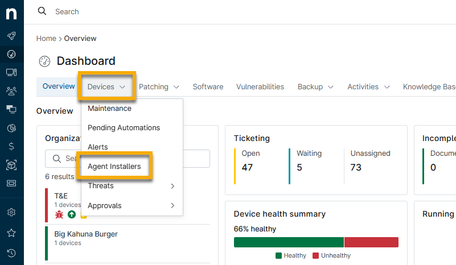456x265 pixels.
Task: Open the star Favorites icon in sidebar
Action: point(11,233)
